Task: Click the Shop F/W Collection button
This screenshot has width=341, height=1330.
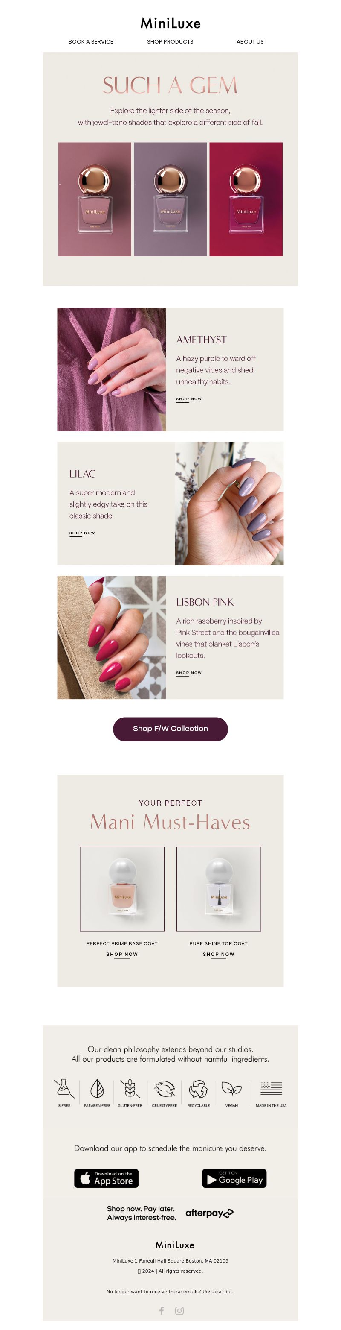Action: point(170,729)
